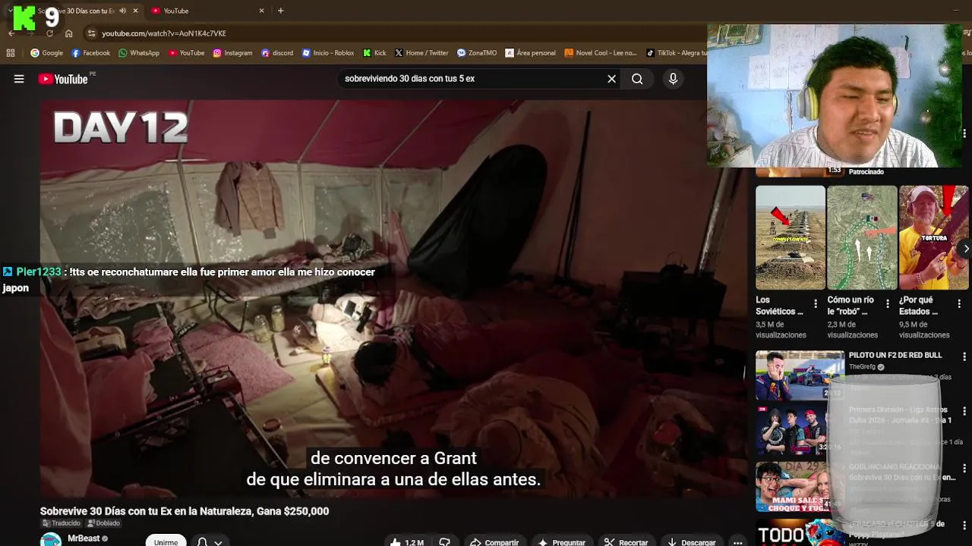The height and width of the screenshot is (546, 972).
Task: Click the URL youtube.com/watch address bar
Action: click(164, 33)
